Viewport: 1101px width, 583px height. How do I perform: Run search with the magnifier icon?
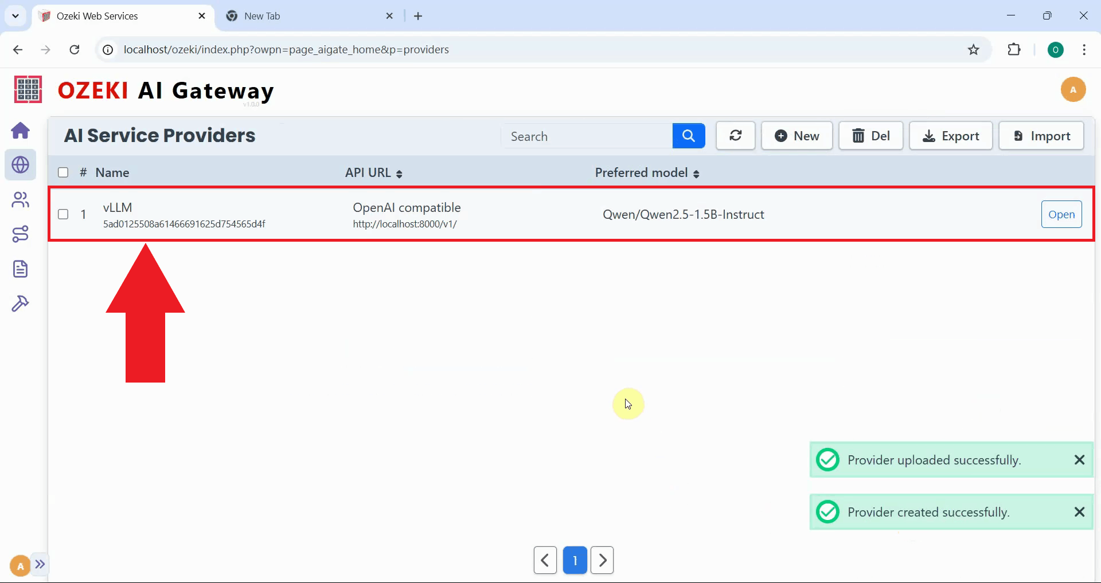[688, 136]
